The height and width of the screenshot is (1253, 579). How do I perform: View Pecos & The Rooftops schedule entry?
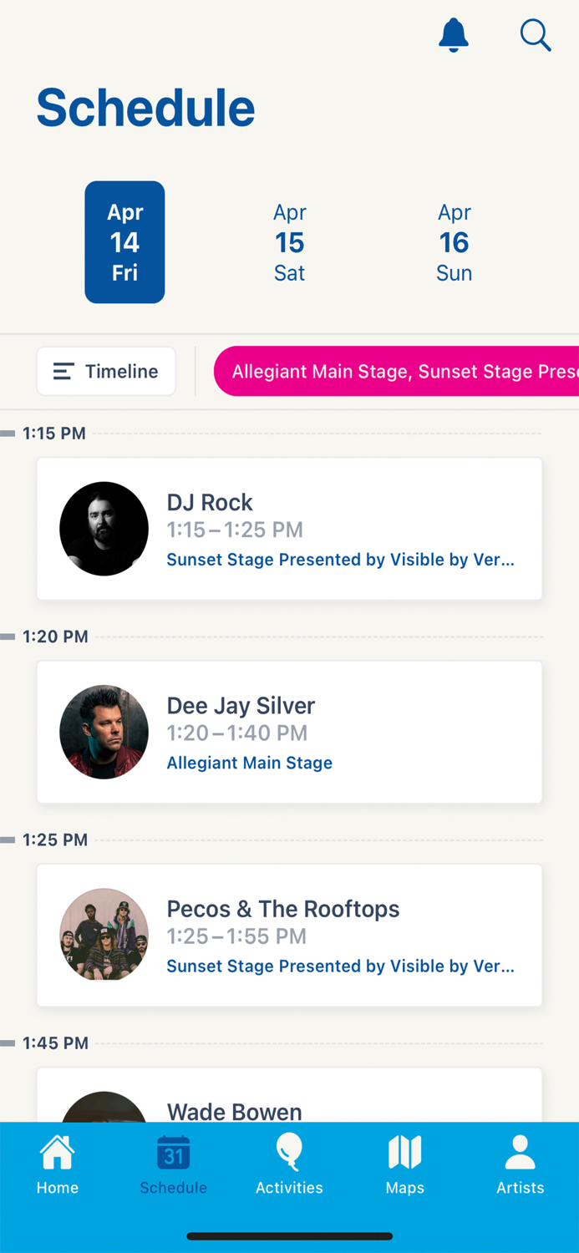[289, 935]
